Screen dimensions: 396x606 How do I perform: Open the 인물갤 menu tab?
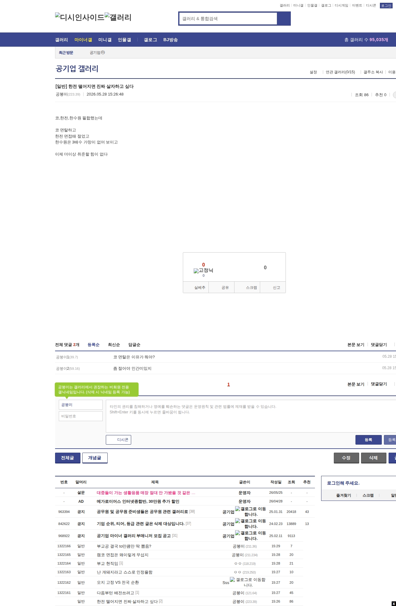(124, 40)
